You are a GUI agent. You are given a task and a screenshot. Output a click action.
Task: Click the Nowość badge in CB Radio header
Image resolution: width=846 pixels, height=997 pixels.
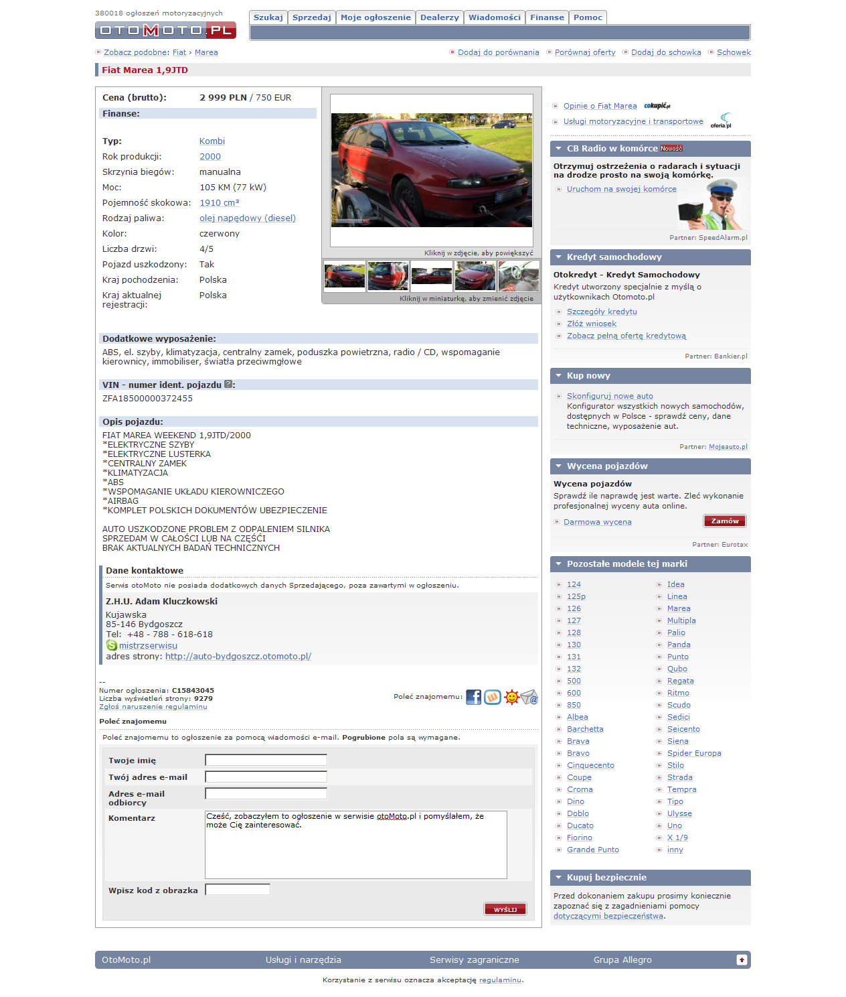click(x=671, y=149)
